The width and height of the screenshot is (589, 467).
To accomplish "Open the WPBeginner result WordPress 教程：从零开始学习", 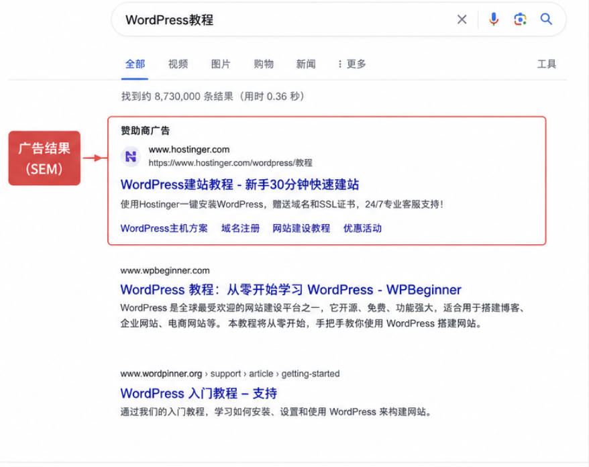I will [290, 290].
